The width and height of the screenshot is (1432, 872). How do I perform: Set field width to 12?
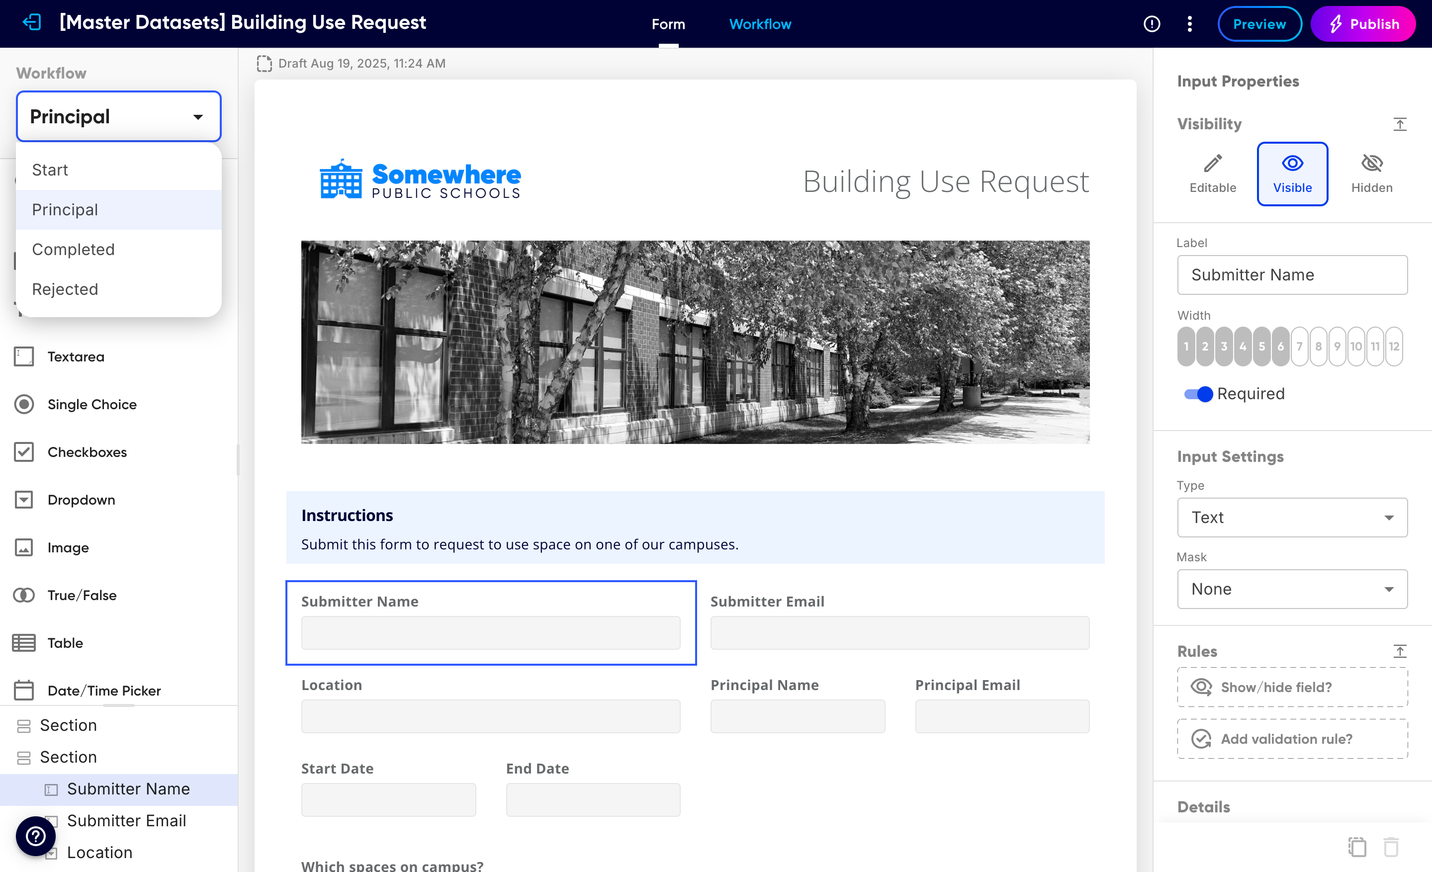tap(1394, 346)
